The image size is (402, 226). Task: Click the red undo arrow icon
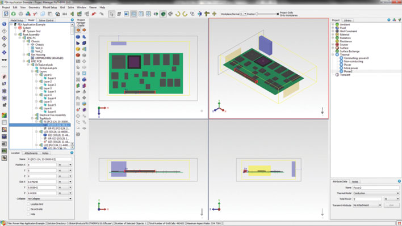(x=94, y=14)
